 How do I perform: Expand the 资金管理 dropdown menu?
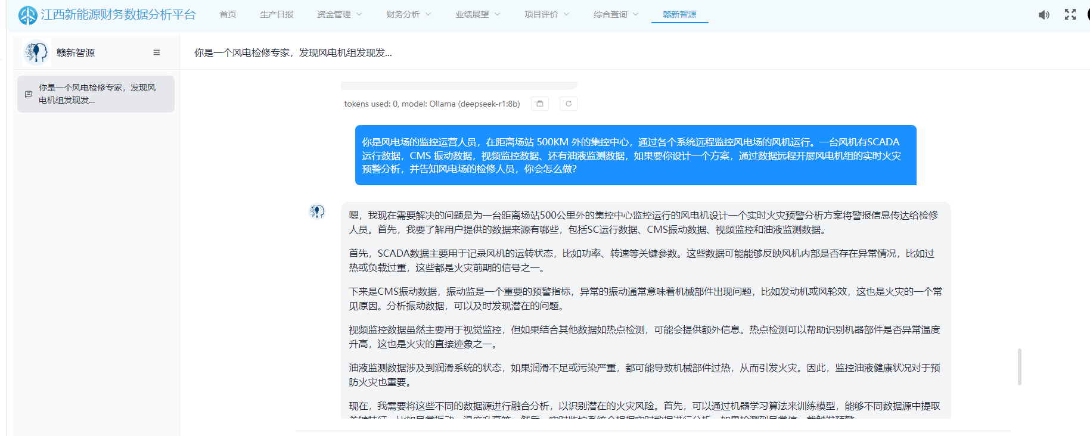339,14
